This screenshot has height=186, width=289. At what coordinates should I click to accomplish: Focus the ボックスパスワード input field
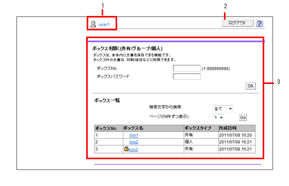click(187, 77)
